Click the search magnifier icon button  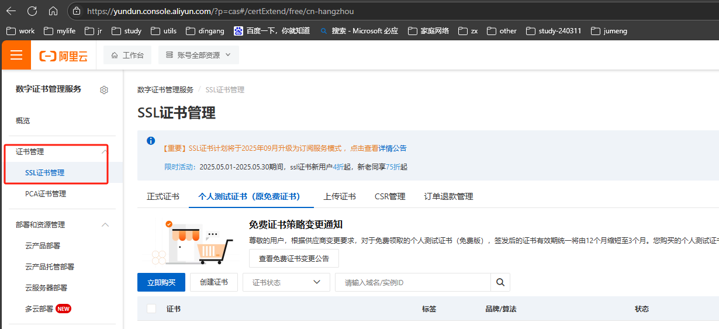click(500, 282)
